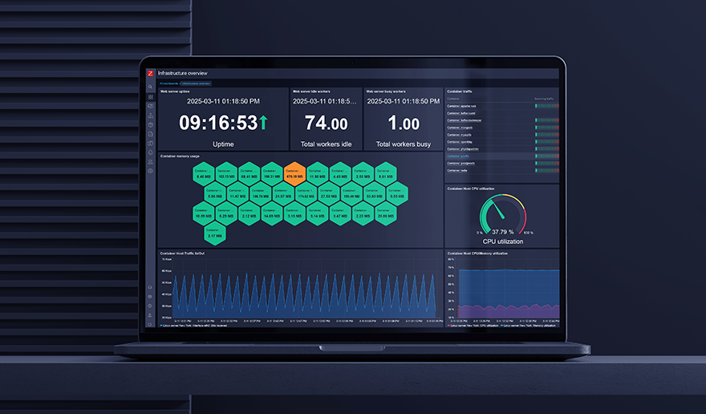Open Container phpldapadmin row link
The image size is (706, 414).
pos(463,149)
